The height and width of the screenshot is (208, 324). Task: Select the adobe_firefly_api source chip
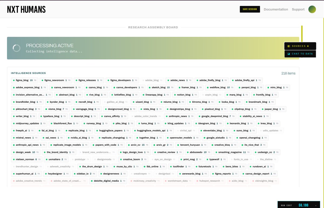(247, 80)
